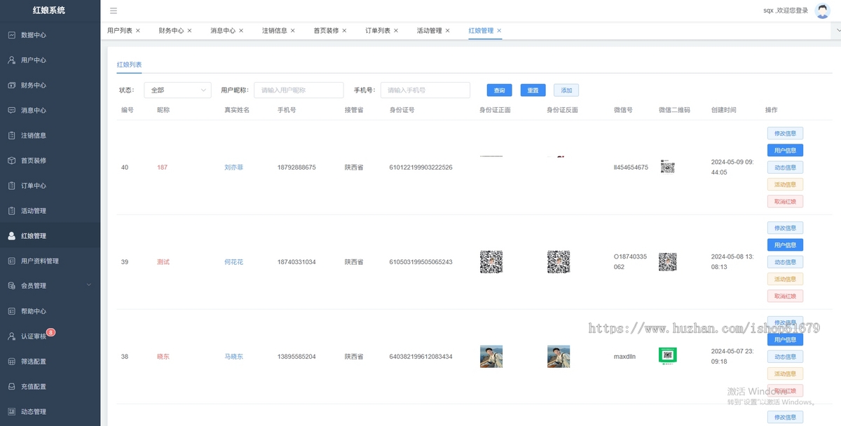Open the 状态 dropdown showing 全部
841x426 pixels.
[177, 90]
